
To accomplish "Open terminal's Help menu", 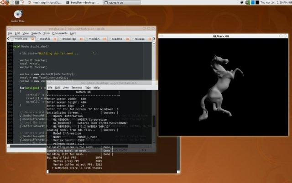I will 96,87.
